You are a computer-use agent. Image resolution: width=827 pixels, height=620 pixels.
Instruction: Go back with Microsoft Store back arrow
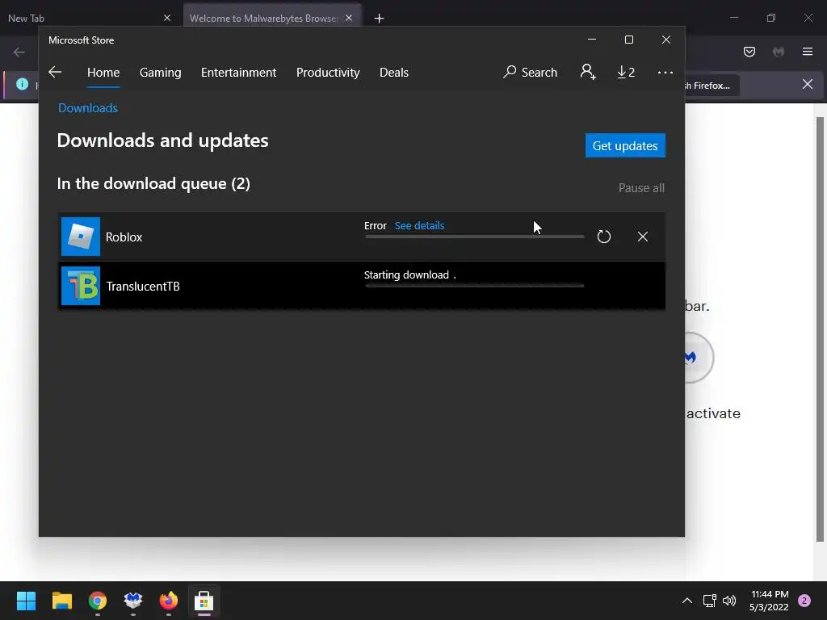pyautogui.click(x=55, y=72)
